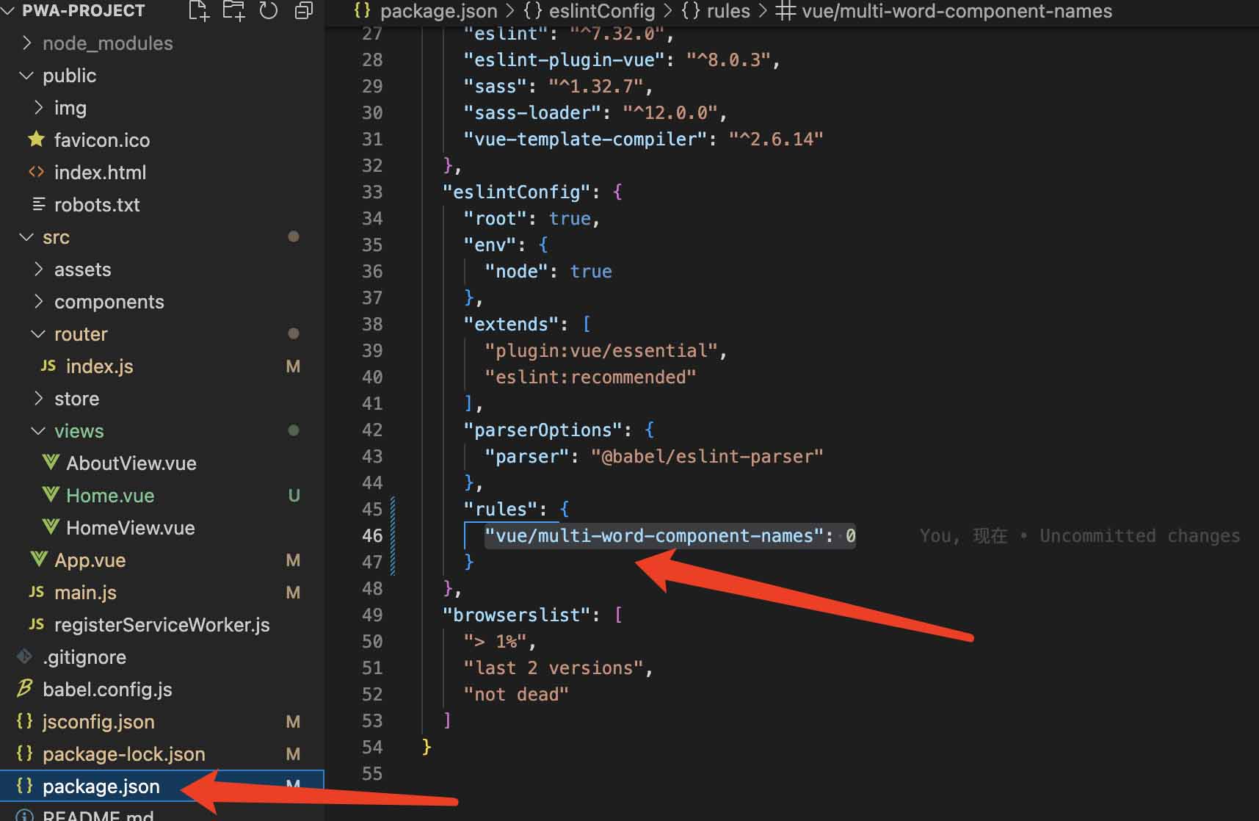Click the New Folder icon in explorer header

click(x=233, y=10)
